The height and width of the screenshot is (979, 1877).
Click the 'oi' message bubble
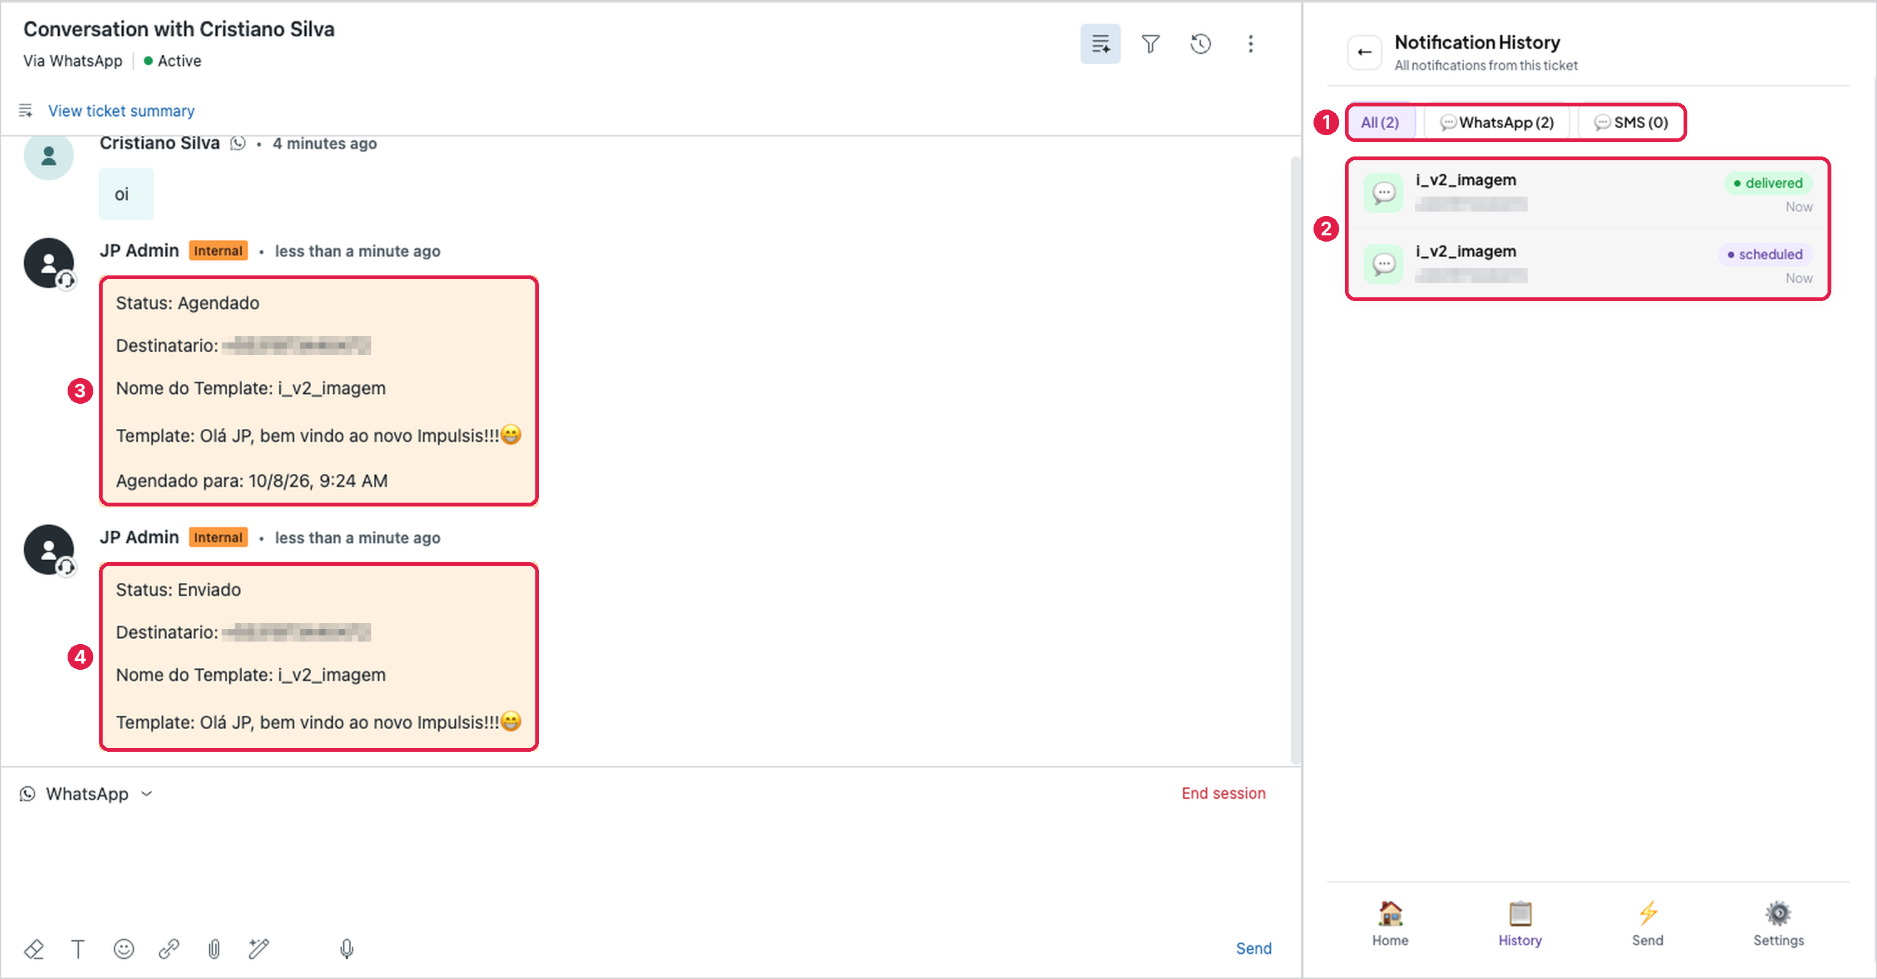(126, 194)
